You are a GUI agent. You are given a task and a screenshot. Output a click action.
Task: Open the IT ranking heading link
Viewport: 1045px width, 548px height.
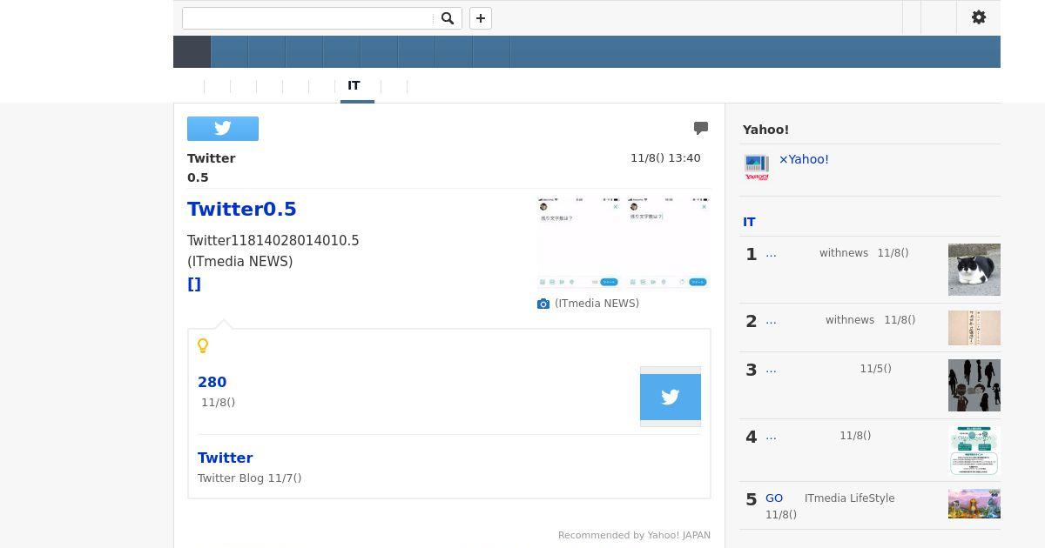749,222
